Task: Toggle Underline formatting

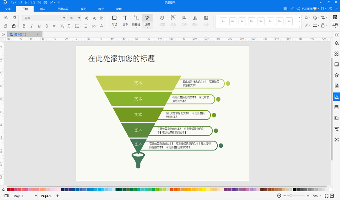Action: point(39,26)
